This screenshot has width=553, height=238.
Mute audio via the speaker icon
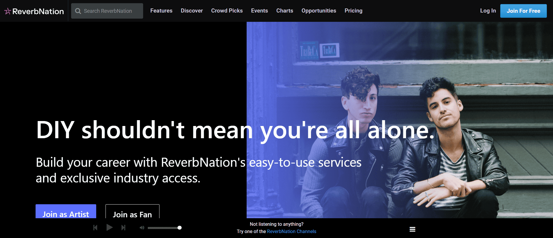pyautogui.click(x=142, y=228)
